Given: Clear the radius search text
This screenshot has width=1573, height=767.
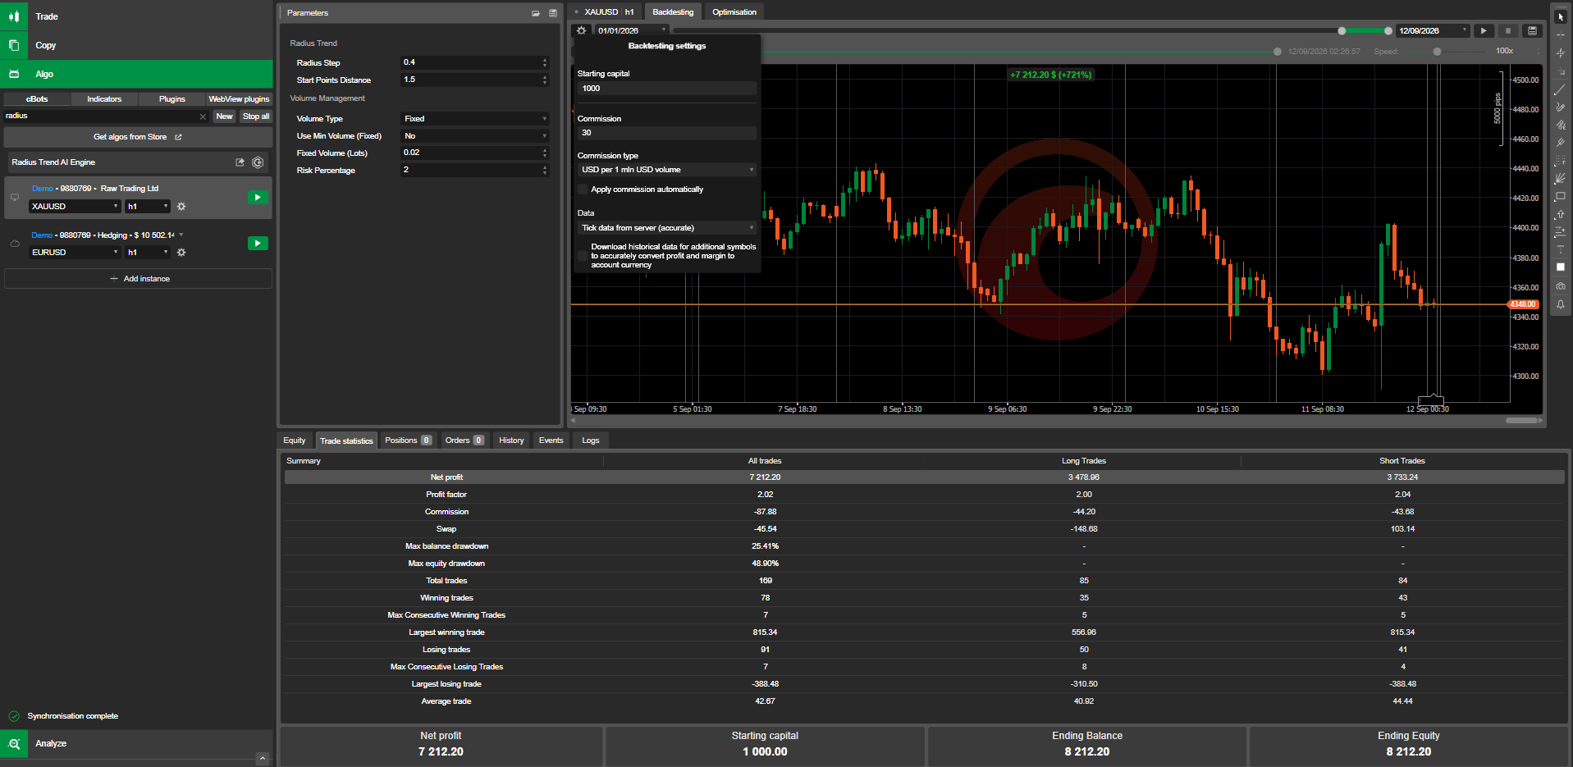Looking at the screenshot, I should click(x=203, y=116).
